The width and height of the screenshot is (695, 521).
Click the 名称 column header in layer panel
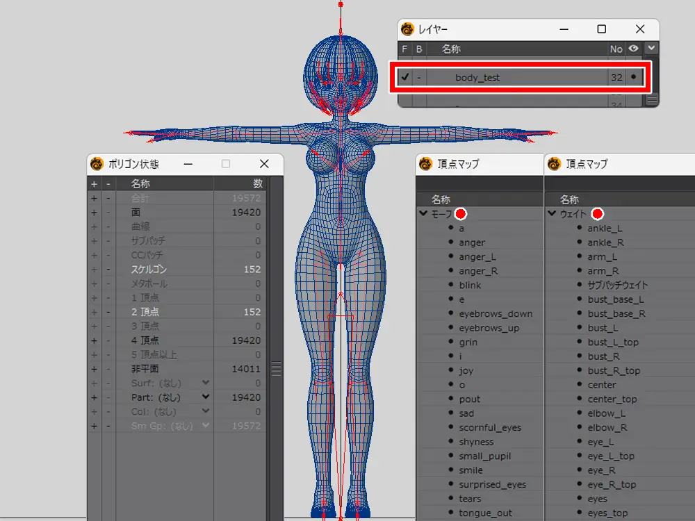click(451, 49)
